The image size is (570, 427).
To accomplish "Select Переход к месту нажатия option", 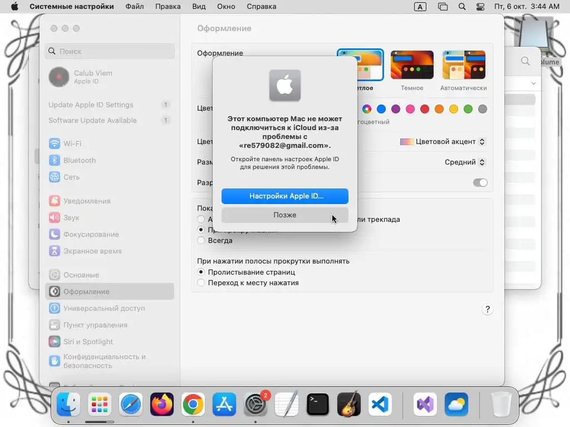I will pos(201,282).
